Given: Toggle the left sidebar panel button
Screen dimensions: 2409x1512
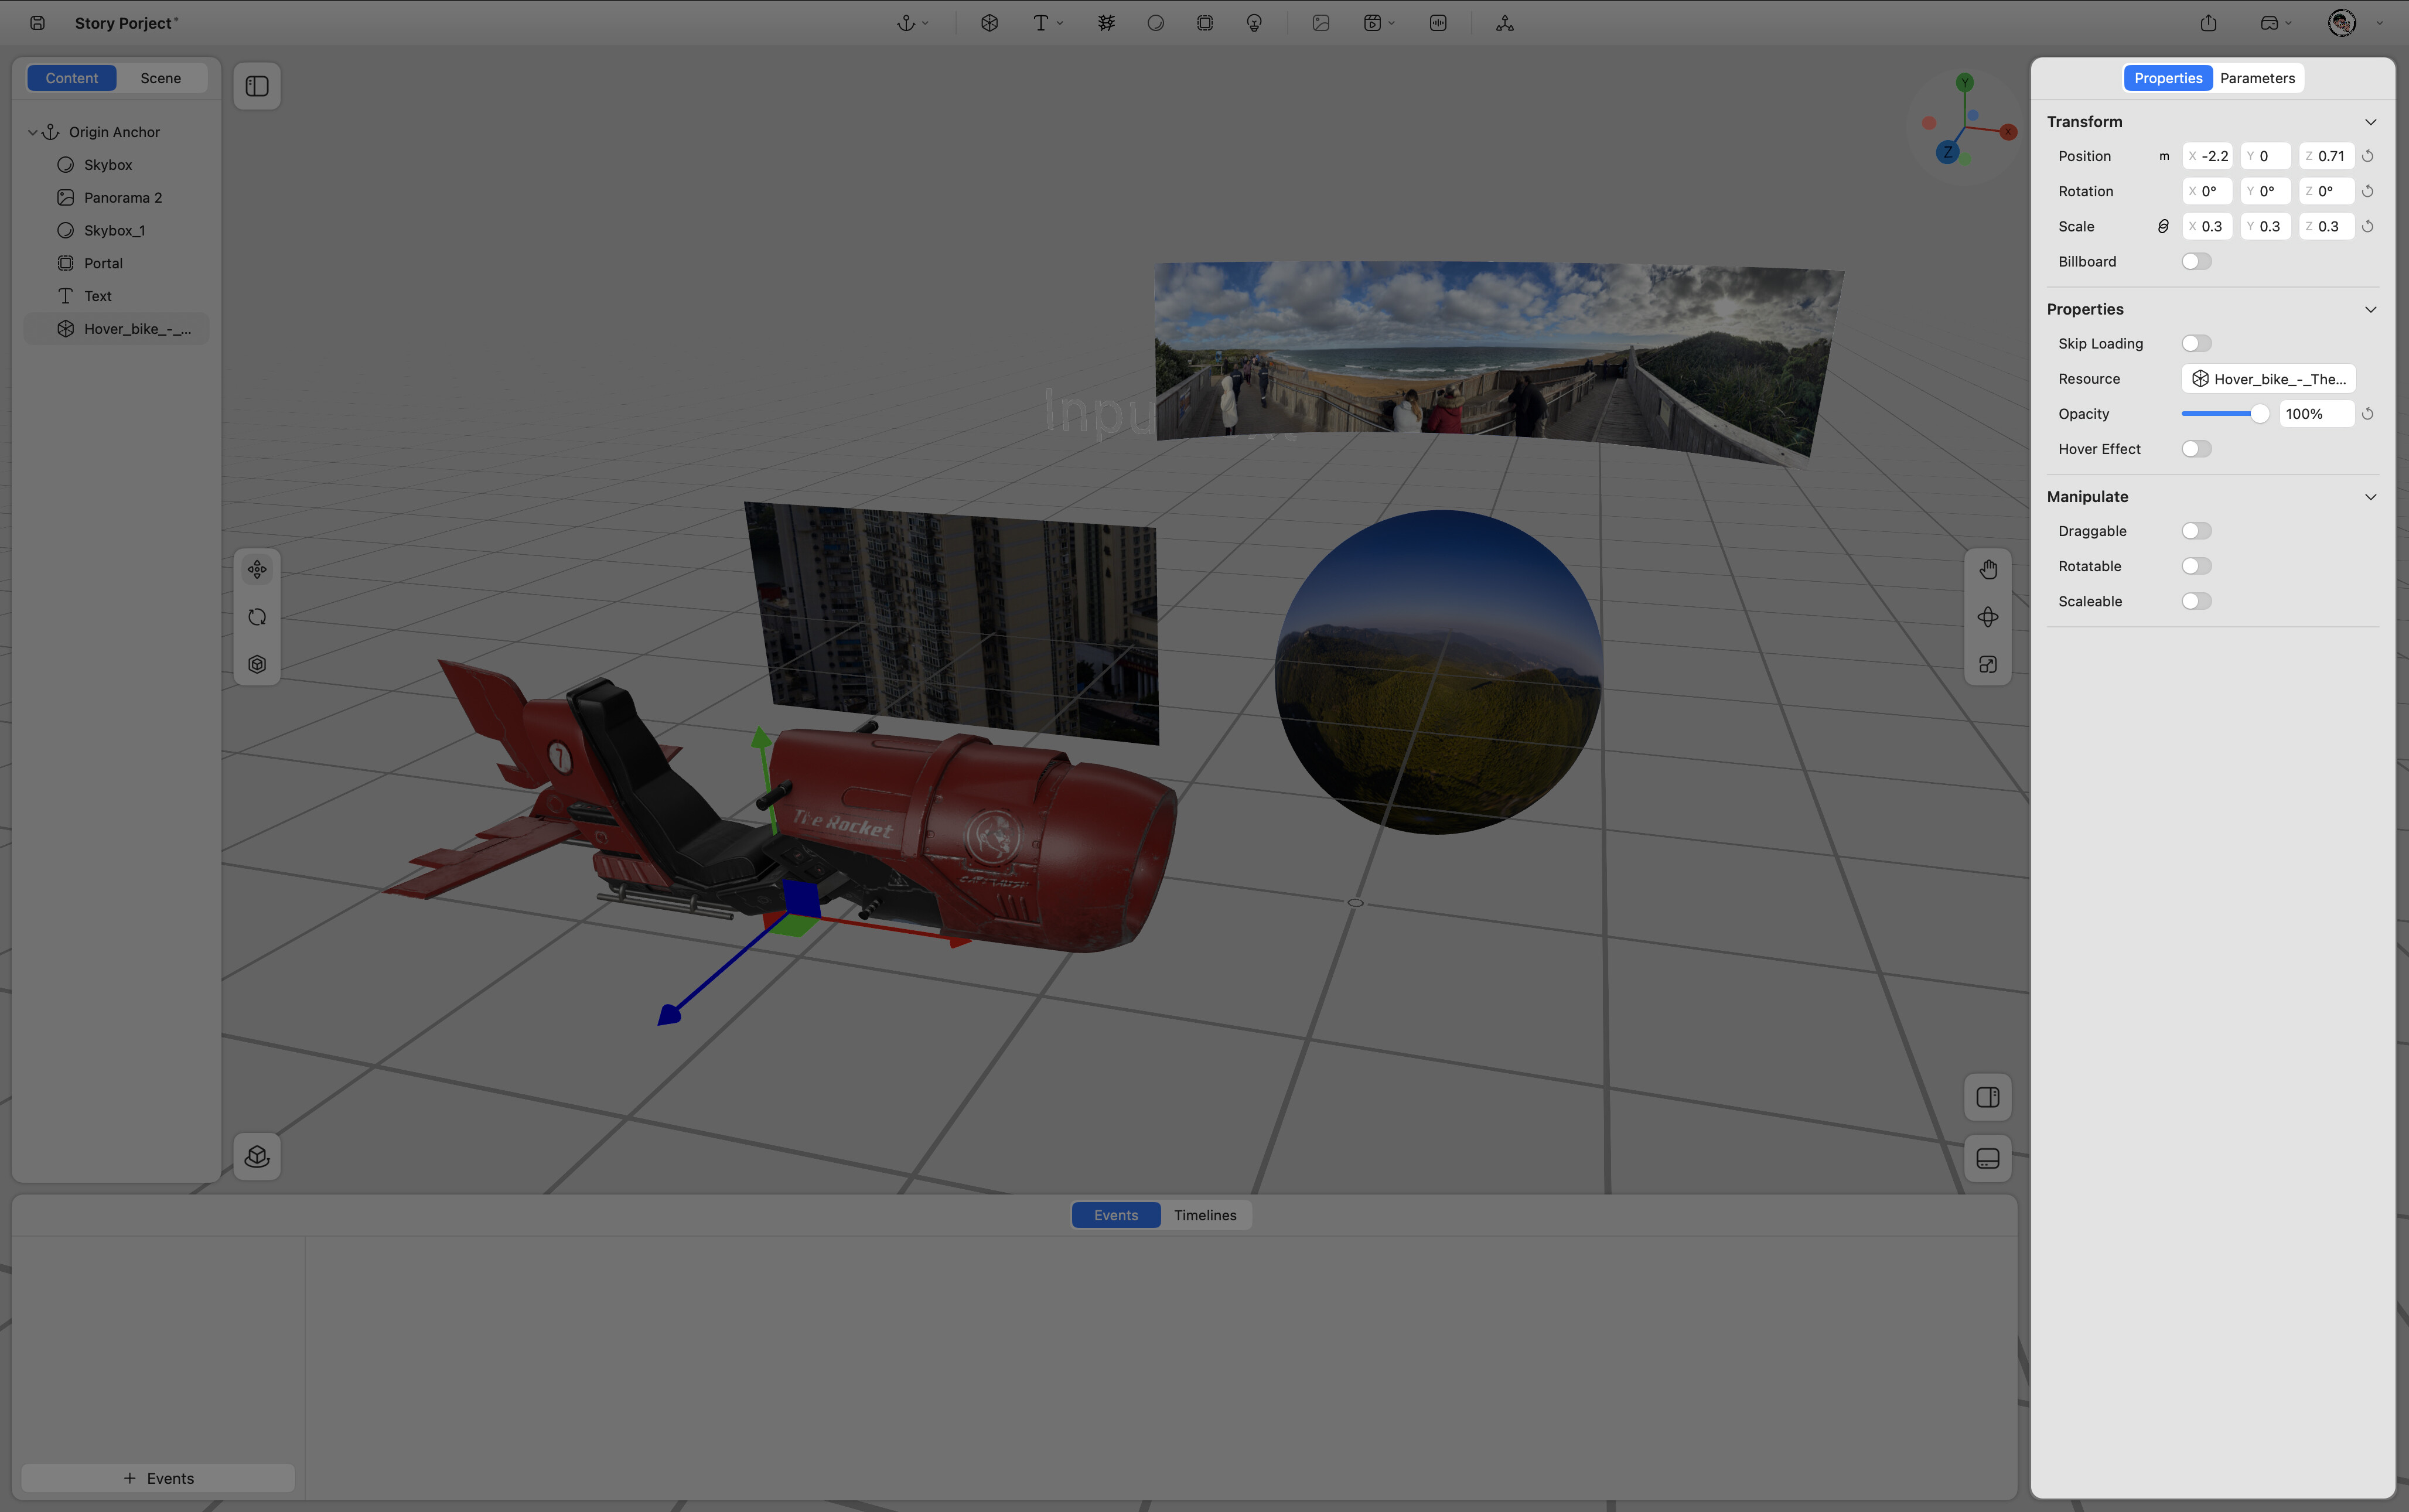Looking at the screenshot, I should click(257, 86).
